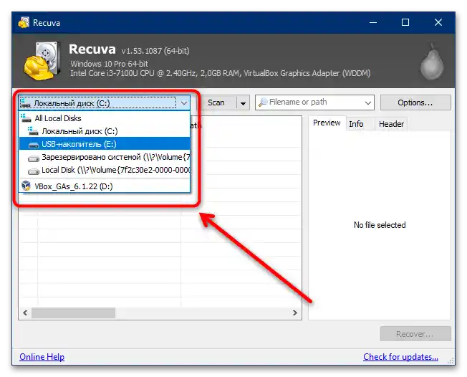Click the magnifier icon in filename field
The height and width of the screenshot is (377, 467).
click(263, 102)
